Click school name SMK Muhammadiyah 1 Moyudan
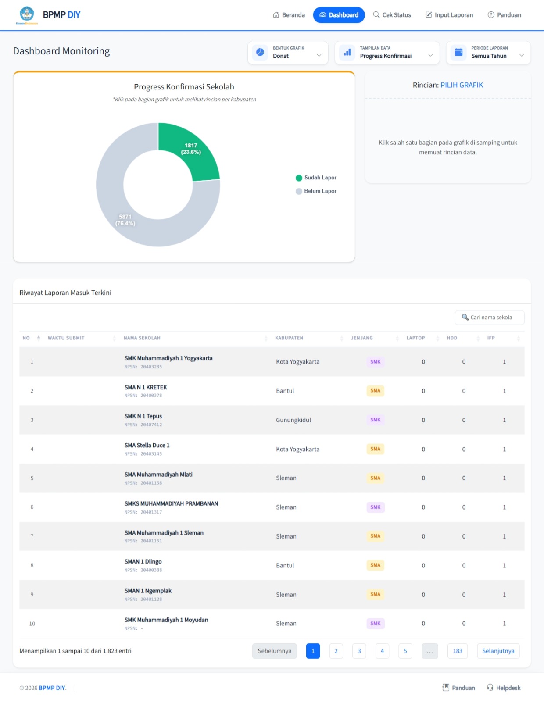This screenshot has width=544, height=703. pyautogui.click(x=166, y=620)
